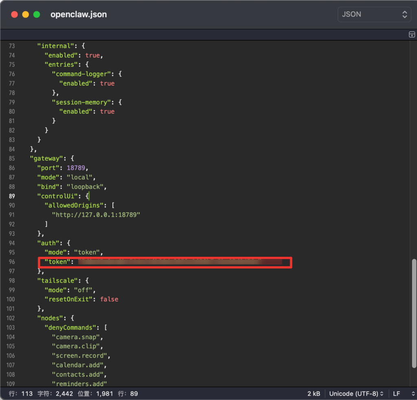Screen dimensions: 417x400
Task: Click the "resetOnExit" false value
Action: click(x=109, y=299)
